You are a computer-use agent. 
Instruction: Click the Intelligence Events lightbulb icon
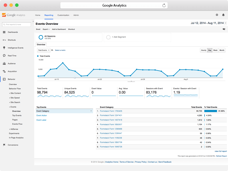tap(4, 48)
